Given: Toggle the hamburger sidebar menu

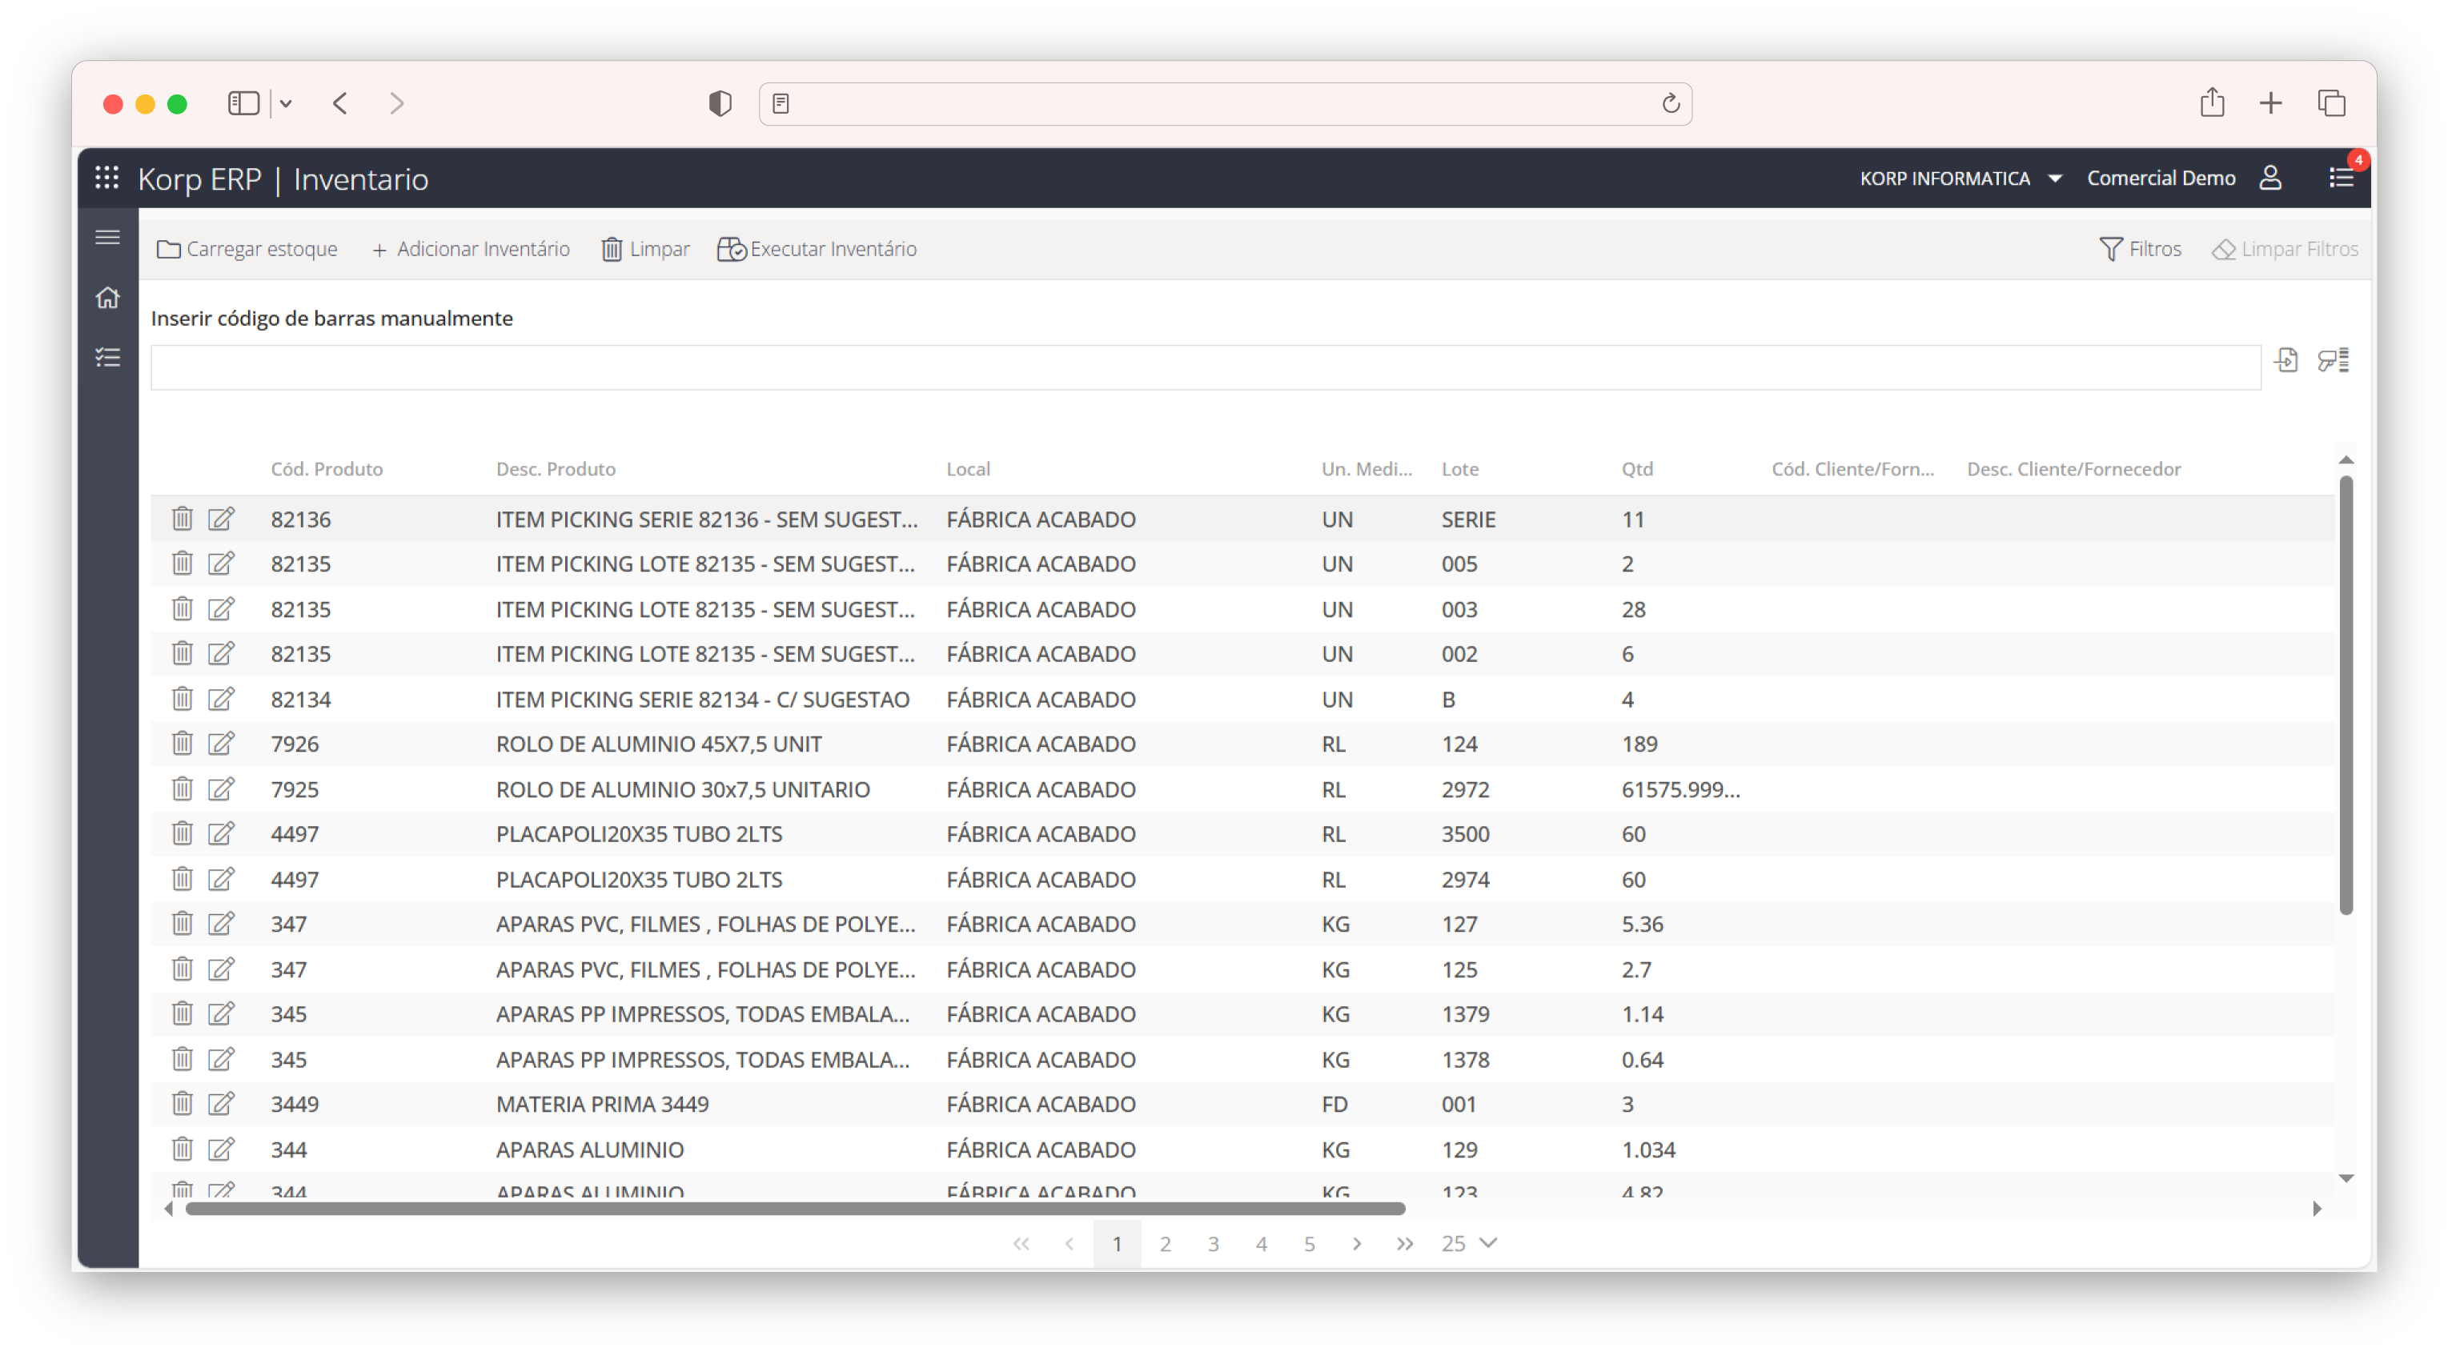Looking at the screenshot, I should click(x=107, y=237).
